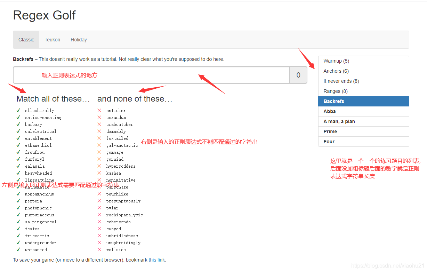Click the 'and none of these…' heading

point(135,99)
